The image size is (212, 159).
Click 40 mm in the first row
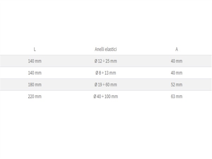point(177,61)
